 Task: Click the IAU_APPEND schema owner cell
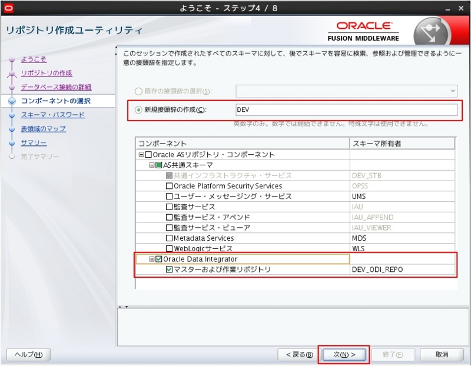coord(403,217)
